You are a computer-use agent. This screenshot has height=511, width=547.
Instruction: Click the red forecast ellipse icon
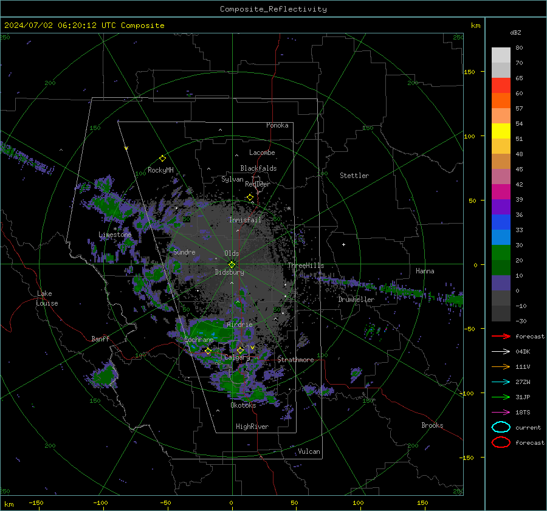[x=501, y=442]
